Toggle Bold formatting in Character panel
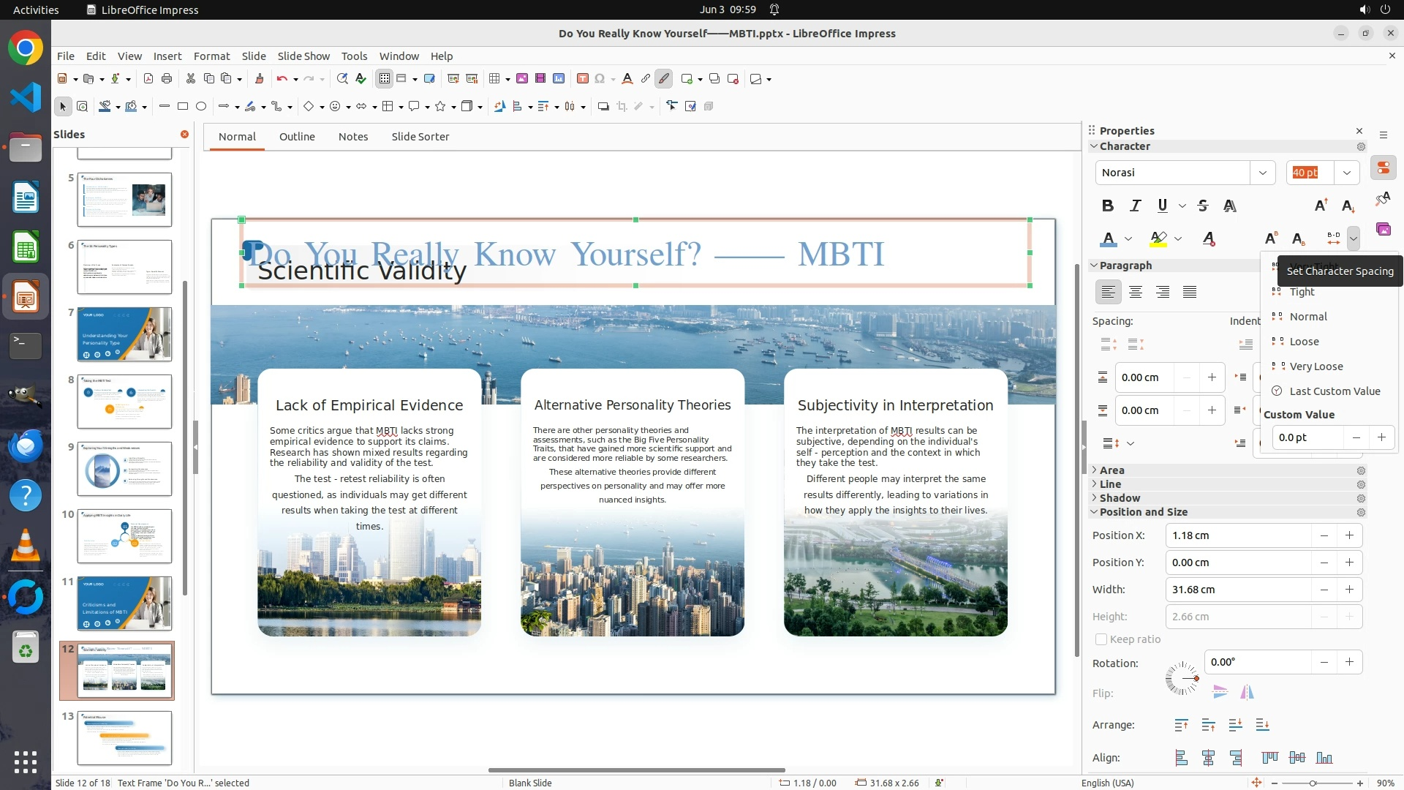 (1108, 206)
